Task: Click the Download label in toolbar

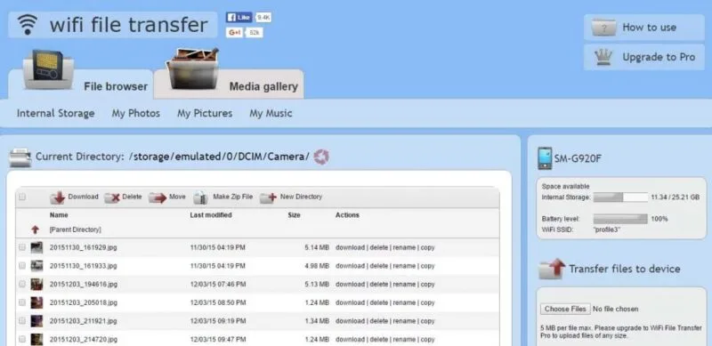Action: (x=83, y=197)
